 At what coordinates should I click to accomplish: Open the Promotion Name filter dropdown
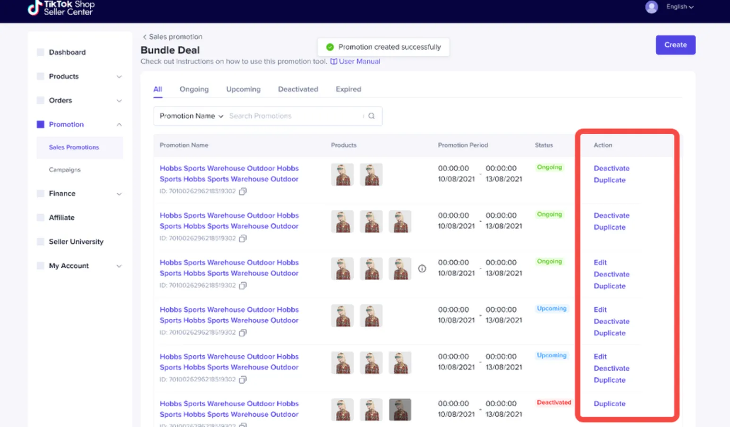191,116
